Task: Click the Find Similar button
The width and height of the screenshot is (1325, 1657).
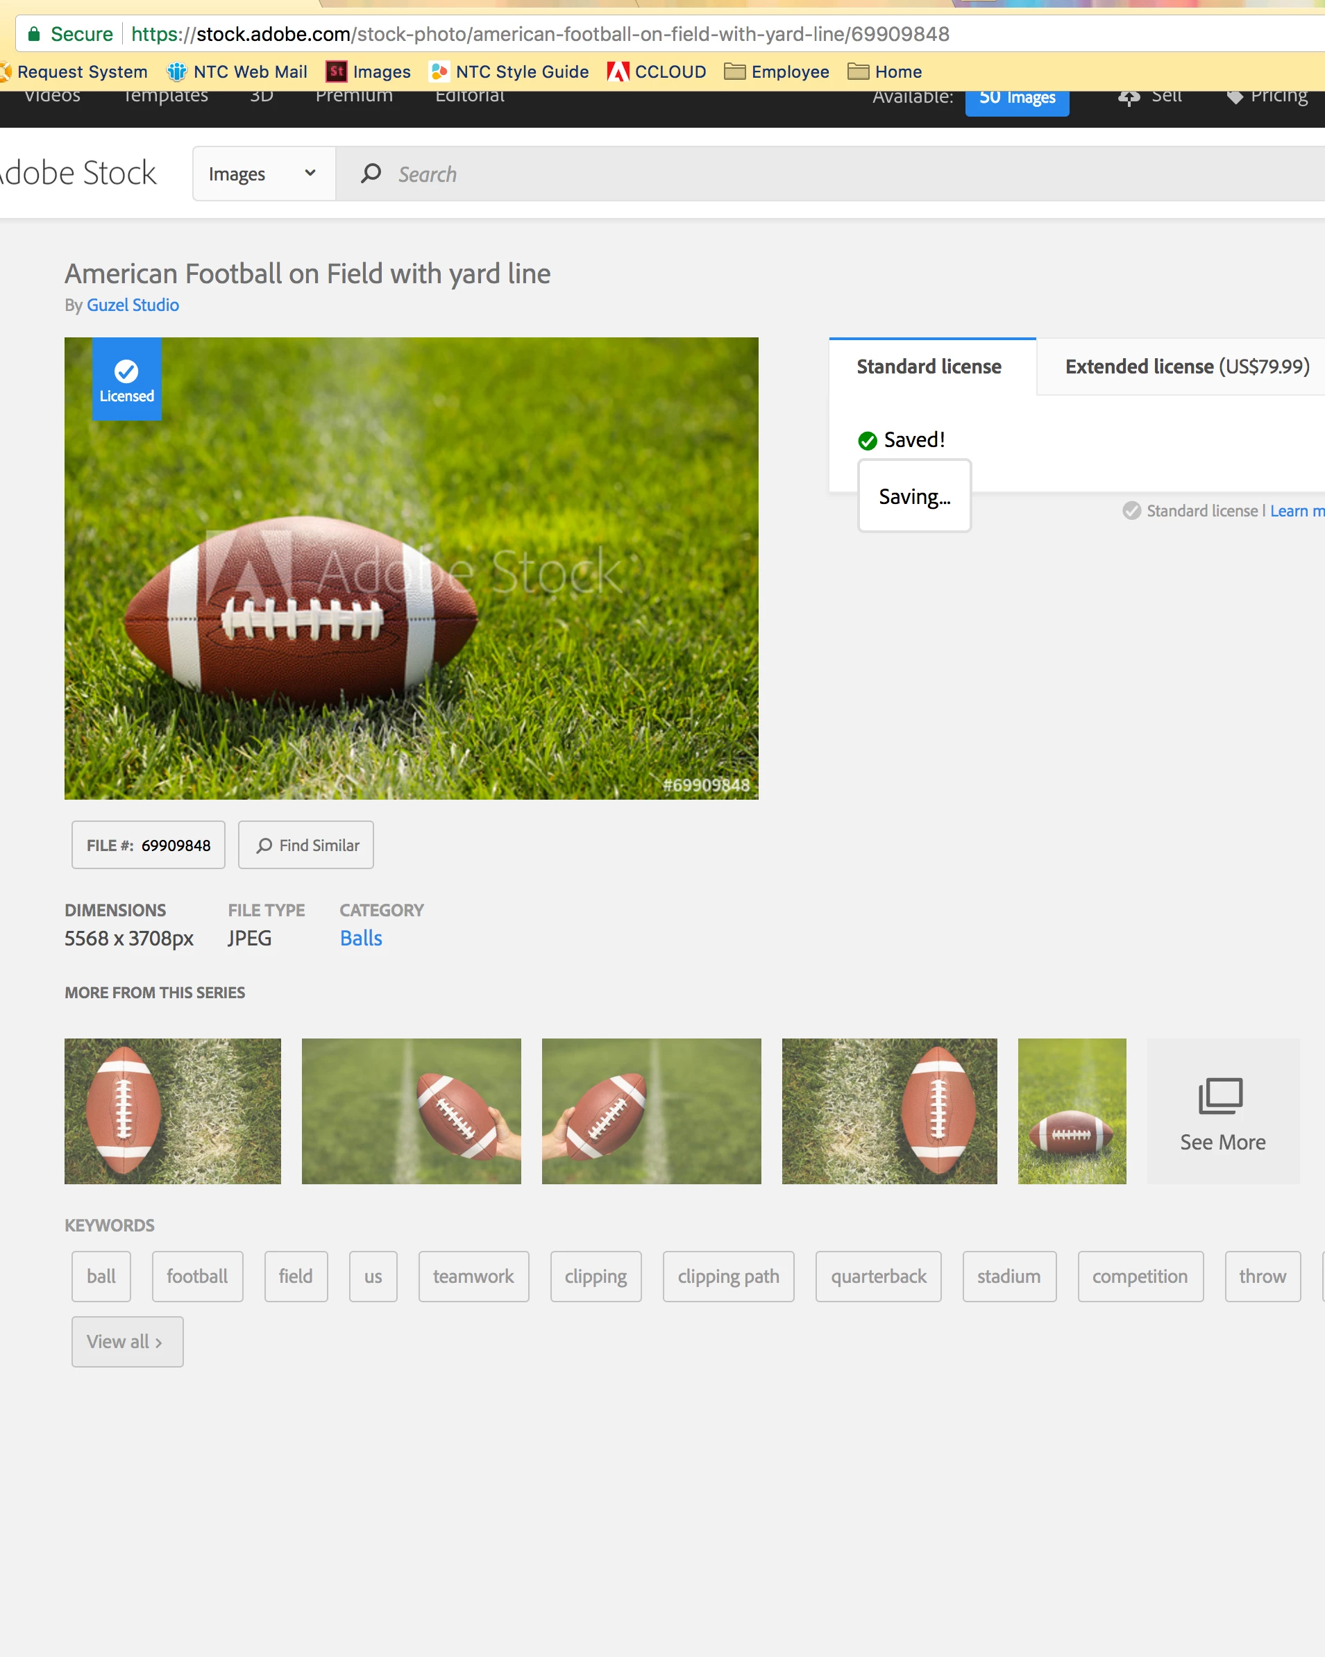Action: (306, 845)
